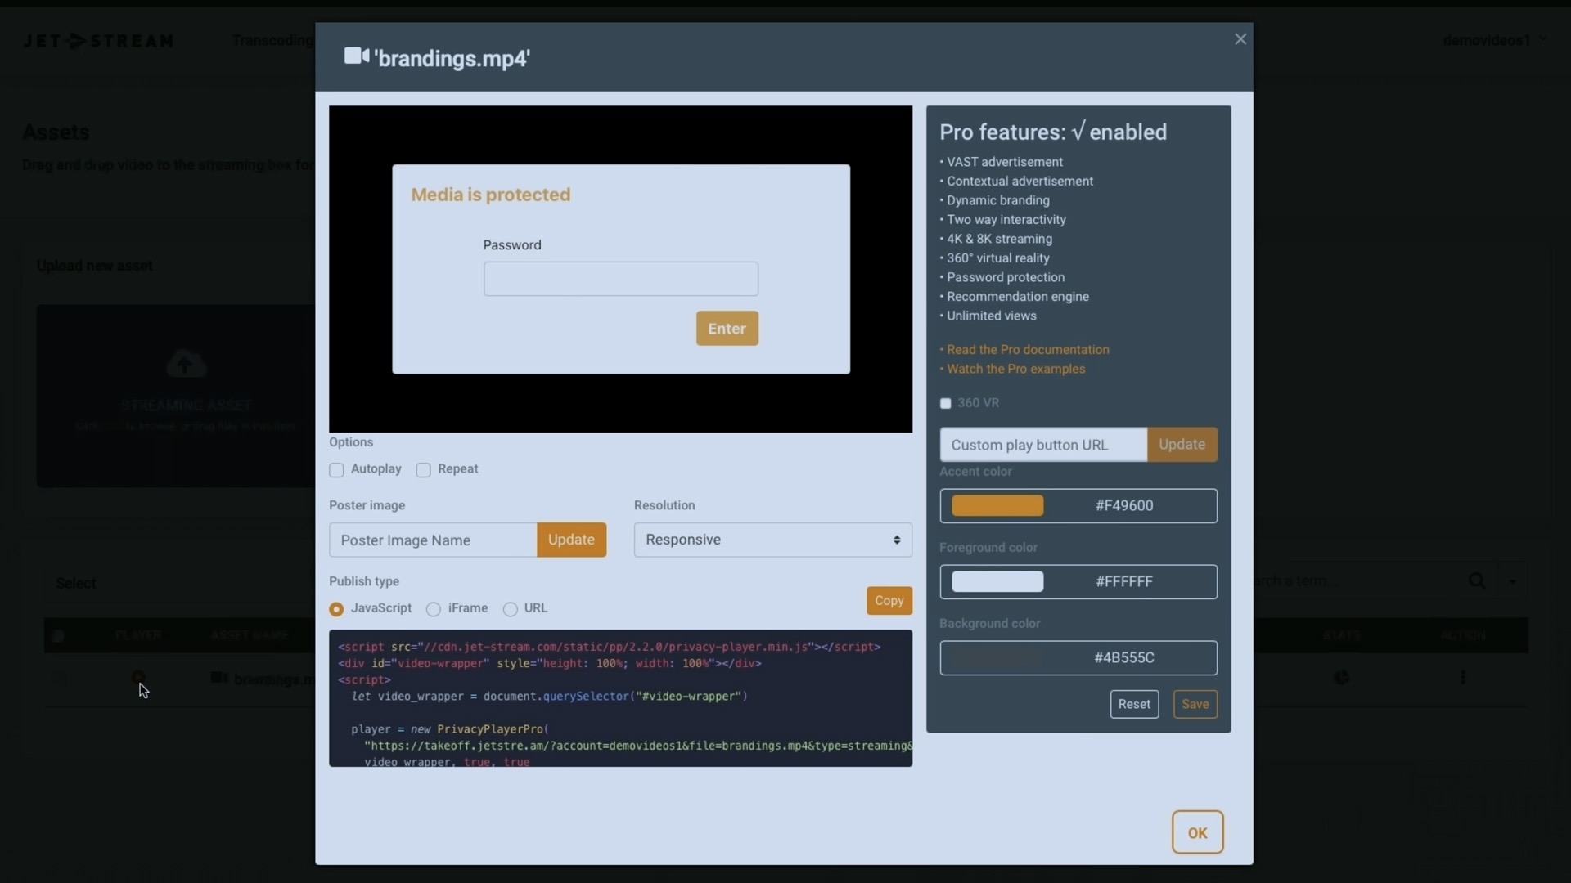Enable the Repeat option
Viewport: 1571px width, 883px height.
(425, 470)
